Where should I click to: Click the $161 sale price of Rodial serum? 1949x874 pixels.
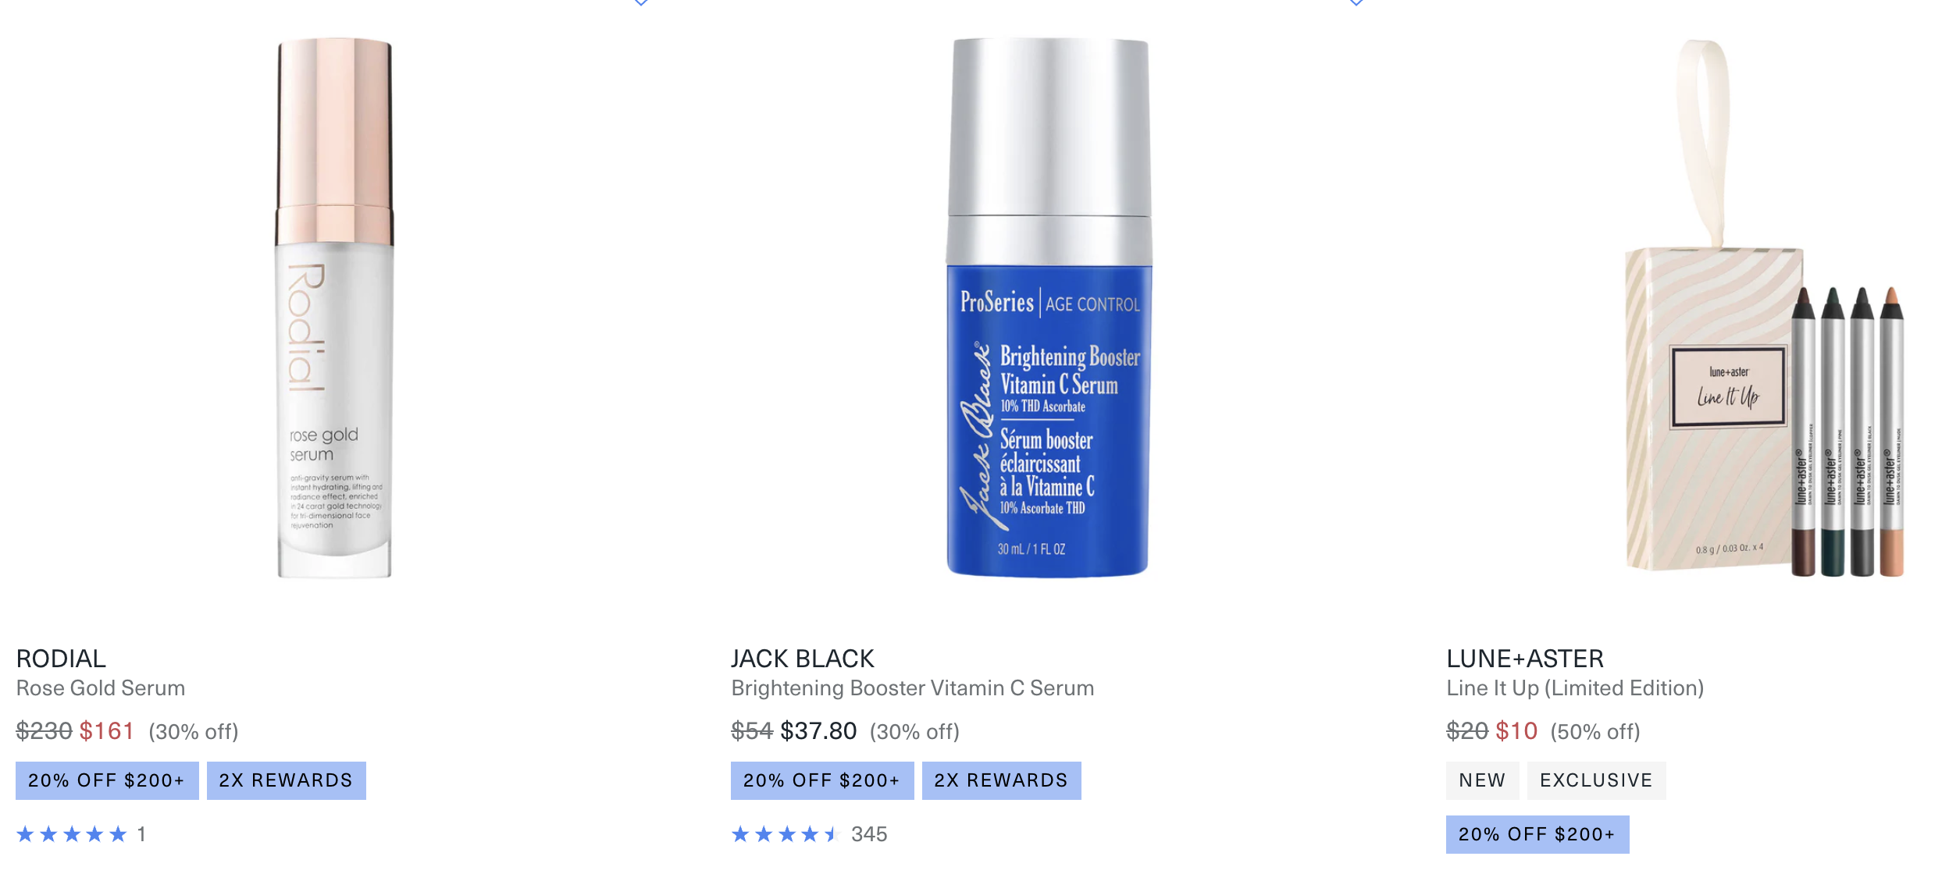click(107, 731)
